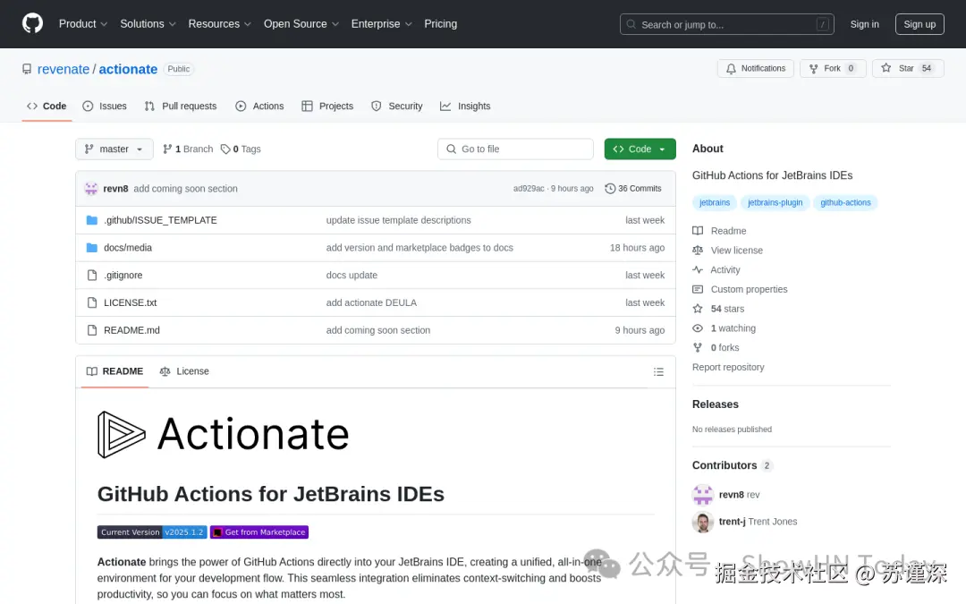Click the scale icon beside View license
Image resolution: width=966 pixels, height=604 pixels.
point(698,251)
